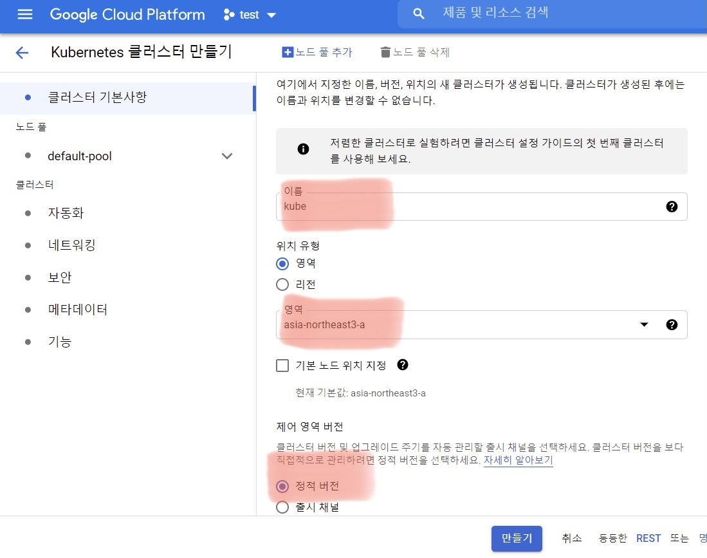
Task: Open the REST equivalent link
Action: click(x=648, y=538)
